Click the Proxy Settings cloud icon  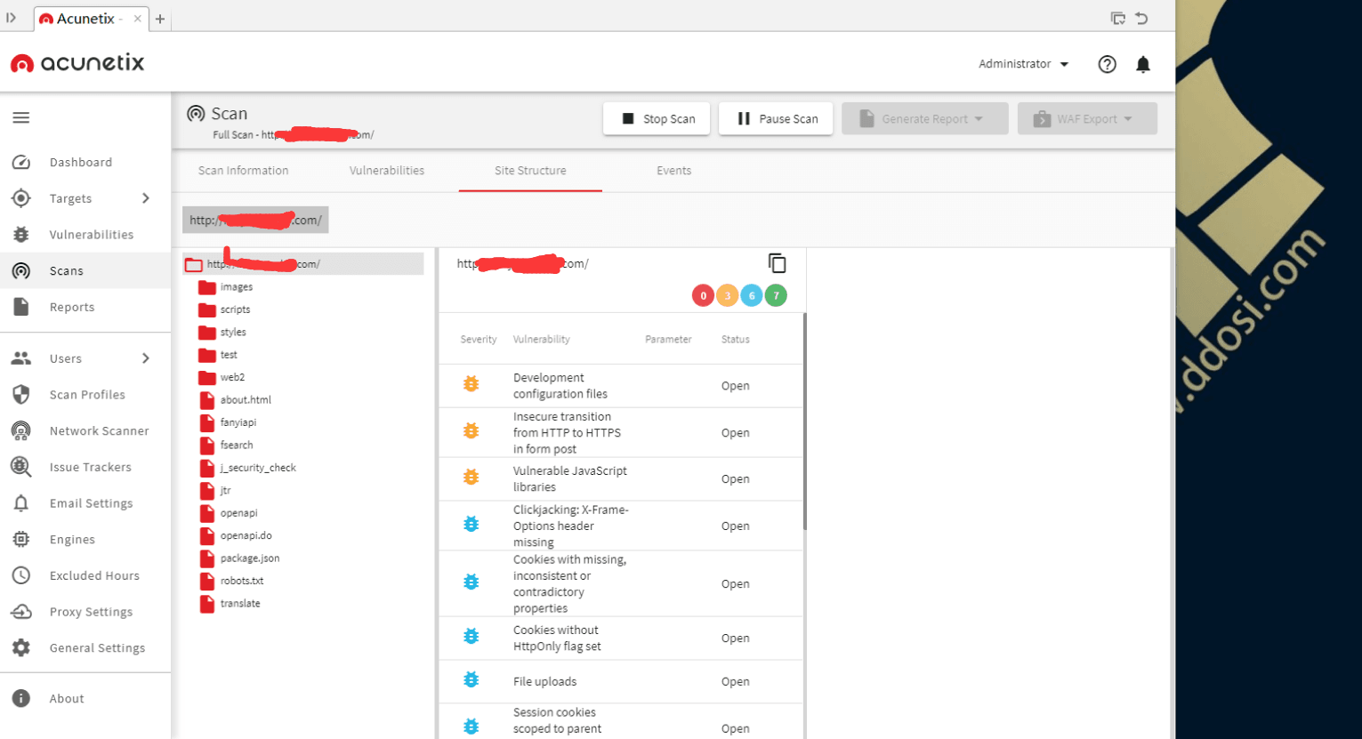tap(21, 612)
